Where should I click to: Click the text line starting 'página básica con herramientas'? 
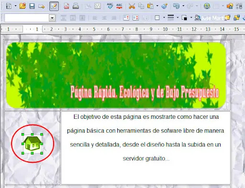145,131
